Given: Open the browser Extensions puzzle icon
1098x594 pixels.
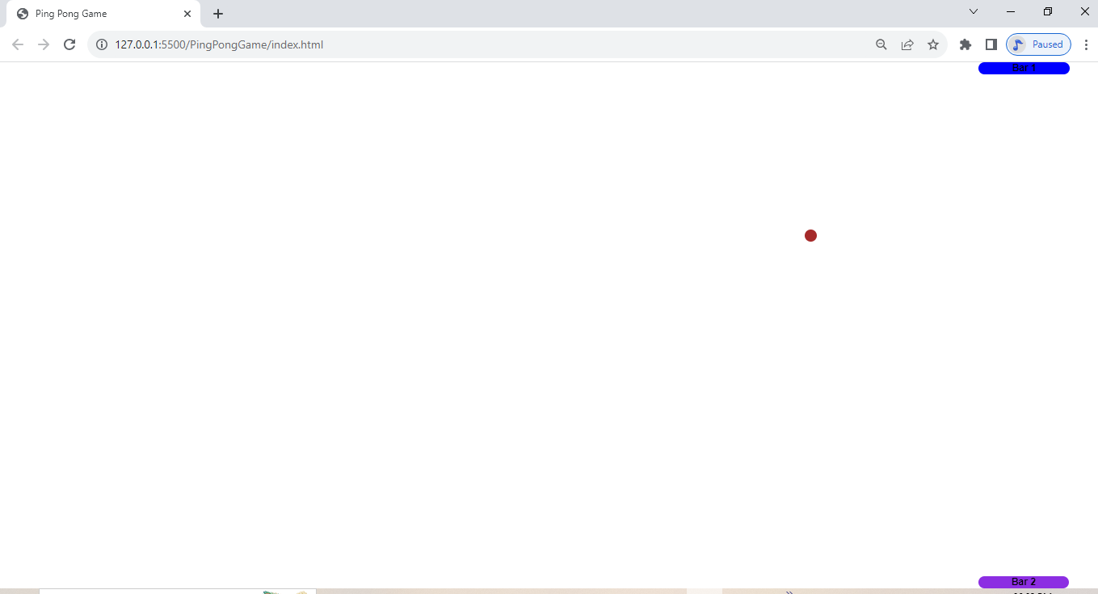Looking at the screenshot, I should 965,44.
